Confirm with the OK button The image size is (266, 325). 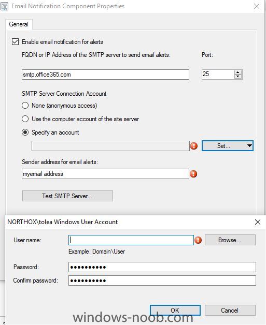[175, 310]
